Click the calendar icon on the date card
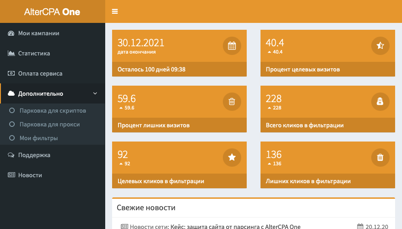The height and width of the screenshot is (229, 402). [x=232, y=46]
